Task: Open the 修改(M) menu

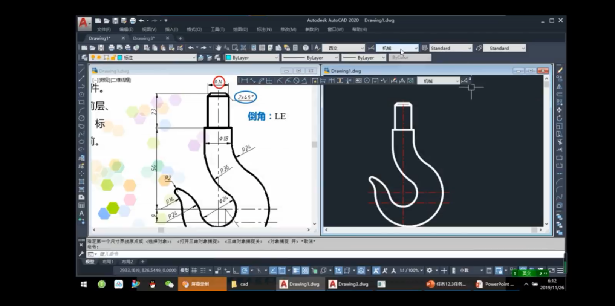Action: click(x=288, y=29)
